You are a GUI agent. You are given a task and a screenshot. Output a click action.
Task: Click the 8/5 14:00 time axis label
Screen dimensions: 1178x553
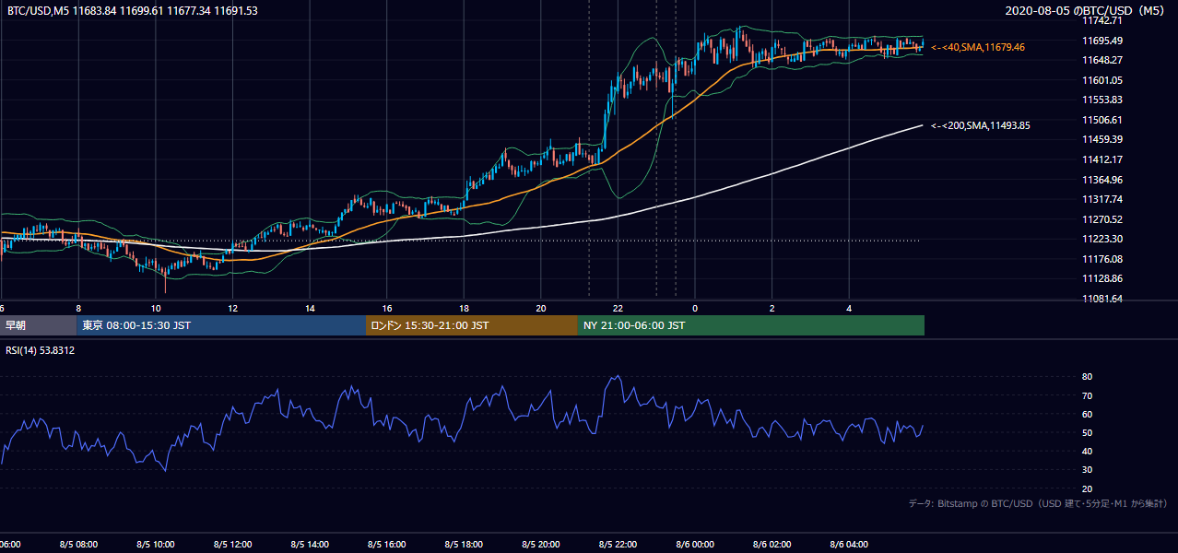click(310, 545)
